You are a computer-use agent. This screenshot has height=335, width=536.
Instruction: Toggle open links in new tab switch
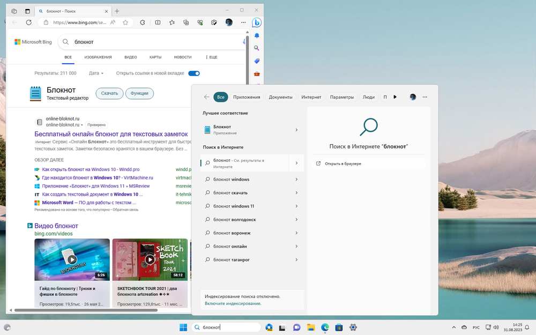click(194, 73)
